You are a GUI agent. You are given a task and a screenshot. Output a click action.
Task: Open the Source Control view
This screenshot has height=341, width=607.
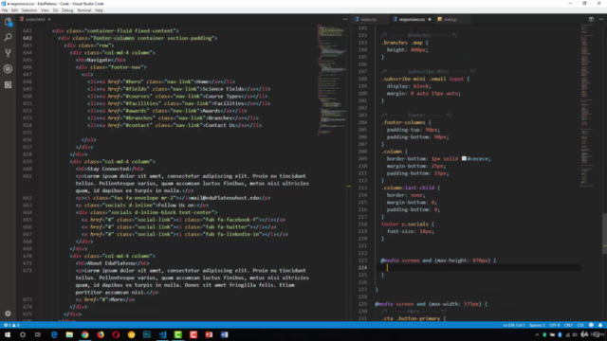[8, 53]
